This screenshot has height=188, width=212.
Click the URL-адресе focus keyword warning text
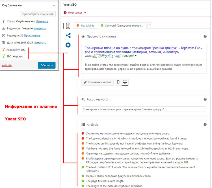coord(142,160)
